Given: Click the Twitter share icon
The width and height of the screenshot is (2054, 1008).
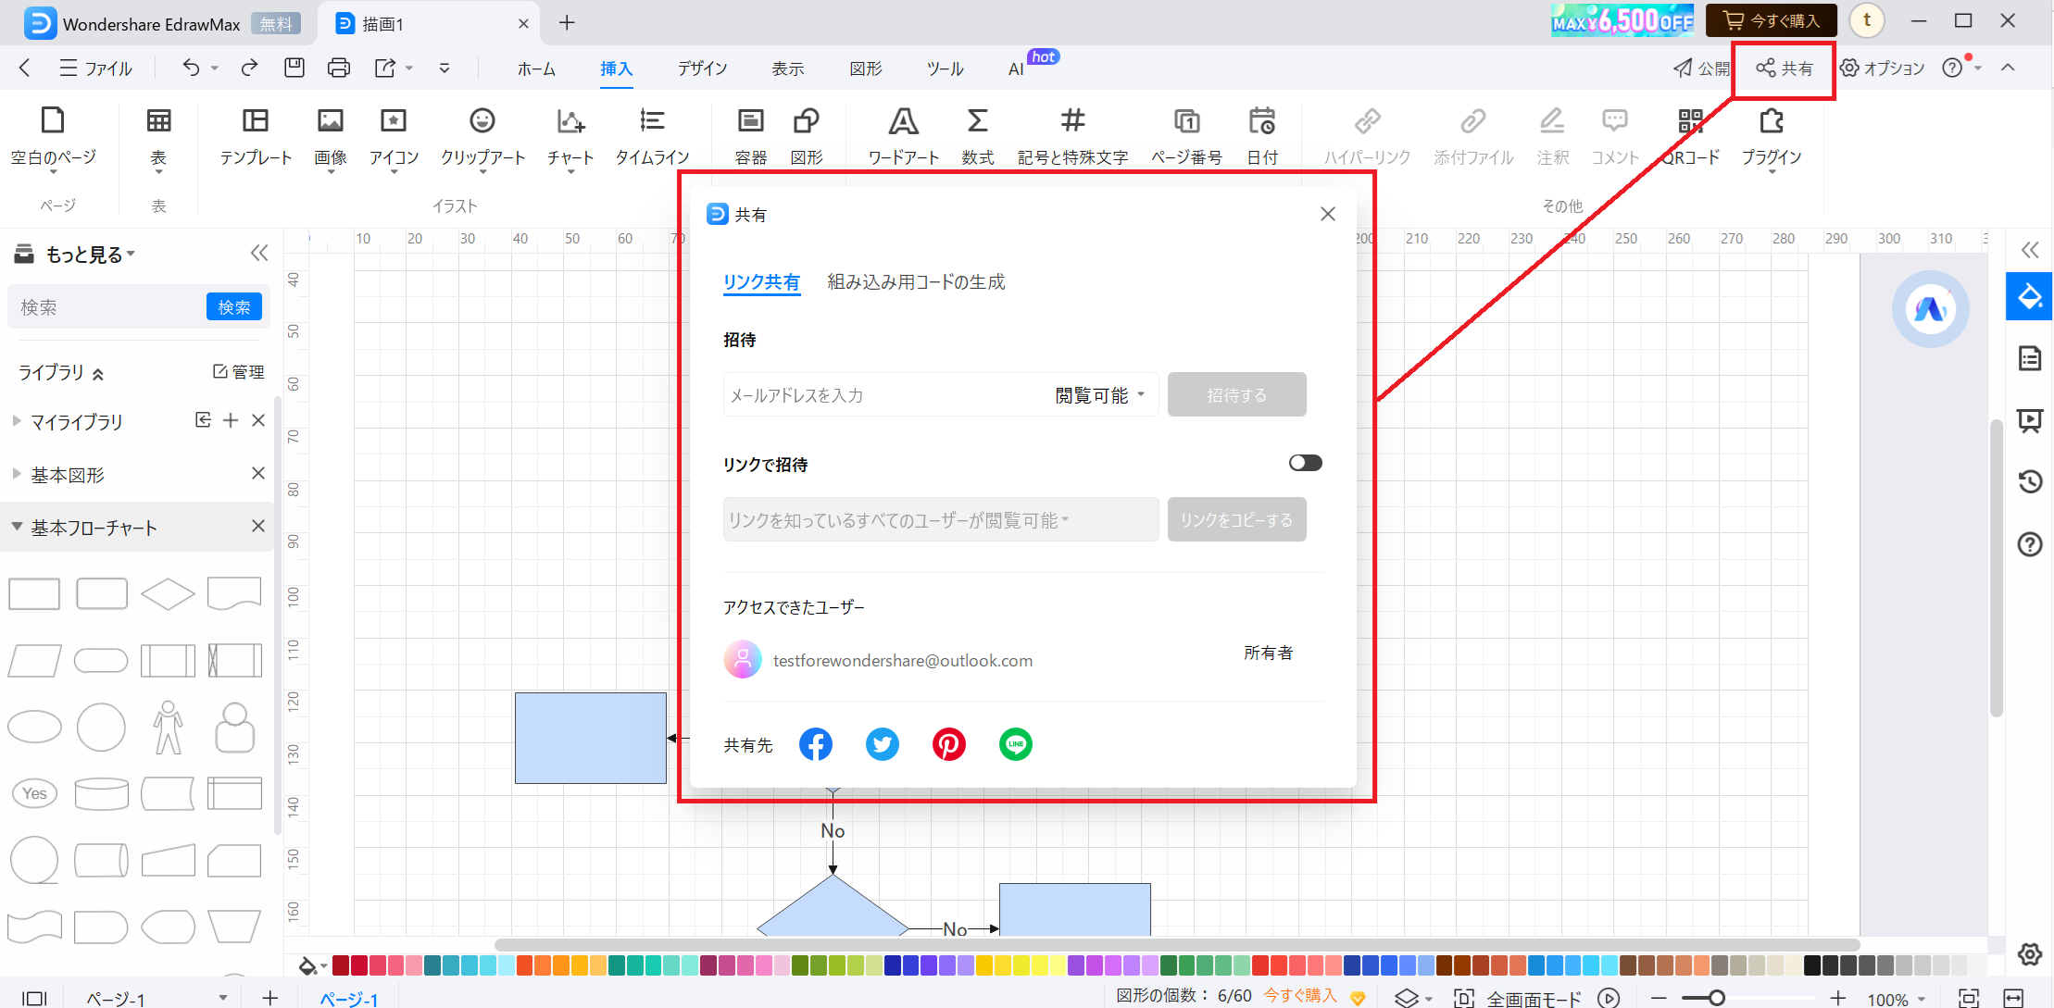Looking at the screenshot, I should (x=882, y=744).
